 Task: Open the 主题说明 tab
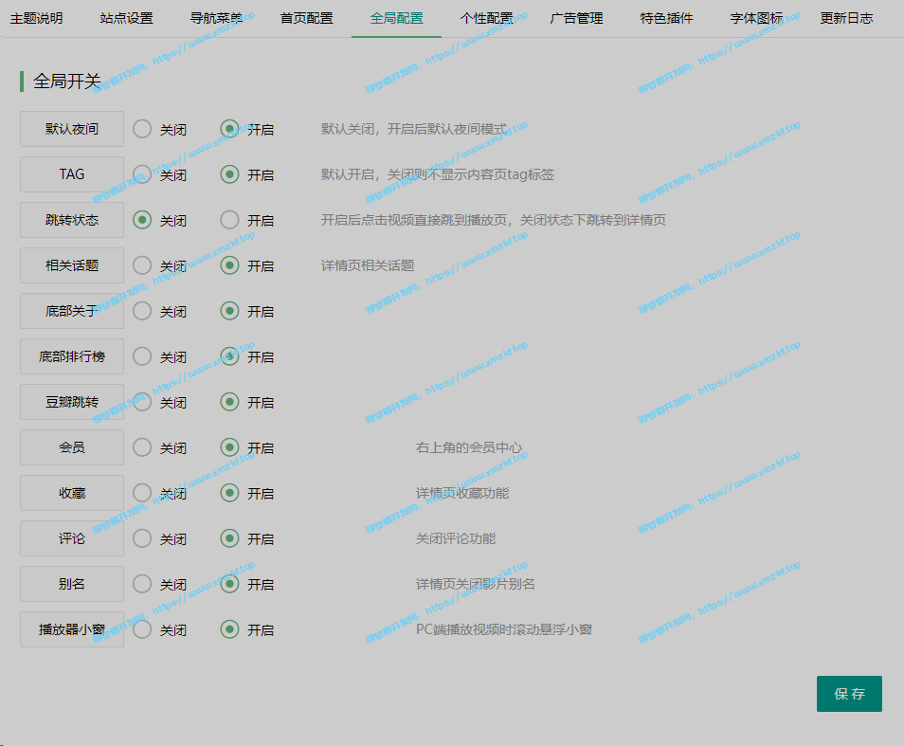click(x=36, y=18)
